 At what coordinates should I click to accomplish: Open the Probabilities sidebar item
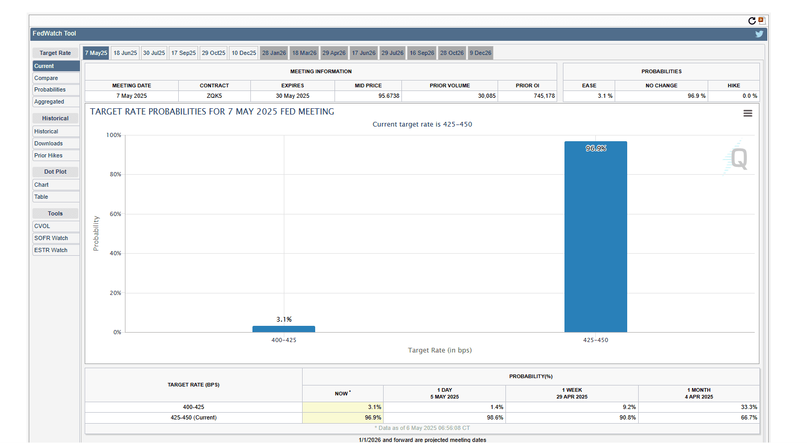pos(55,90)
